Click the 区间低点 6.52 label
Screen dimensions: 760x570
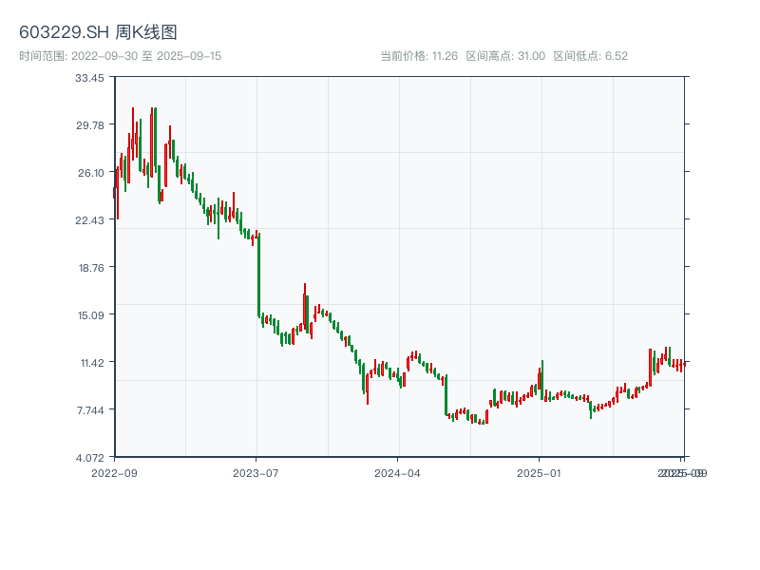[590, 56]
